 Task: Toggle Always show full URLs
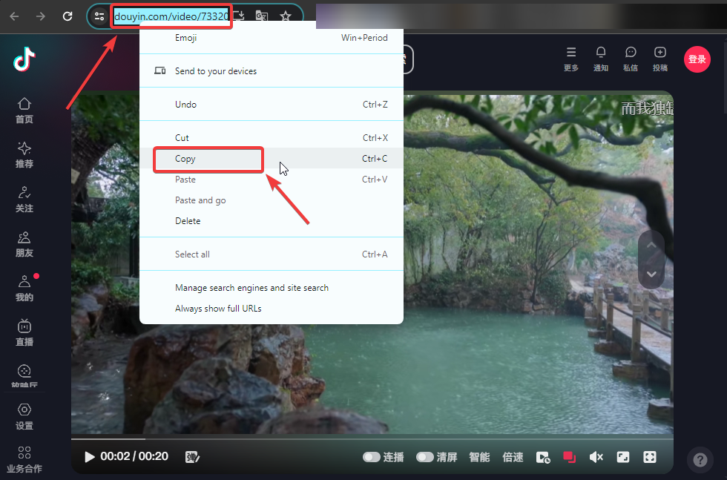(x=272, y=309)
